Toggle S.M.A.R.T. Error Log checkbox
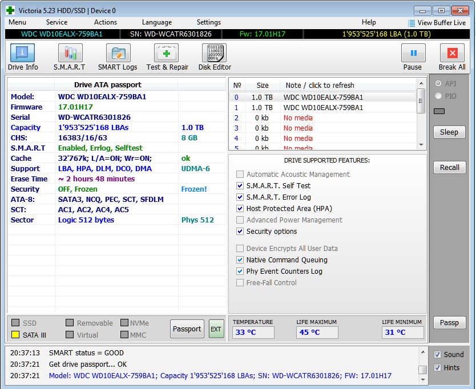The height and width of the screenshot is (389, 476). point(240,197)
